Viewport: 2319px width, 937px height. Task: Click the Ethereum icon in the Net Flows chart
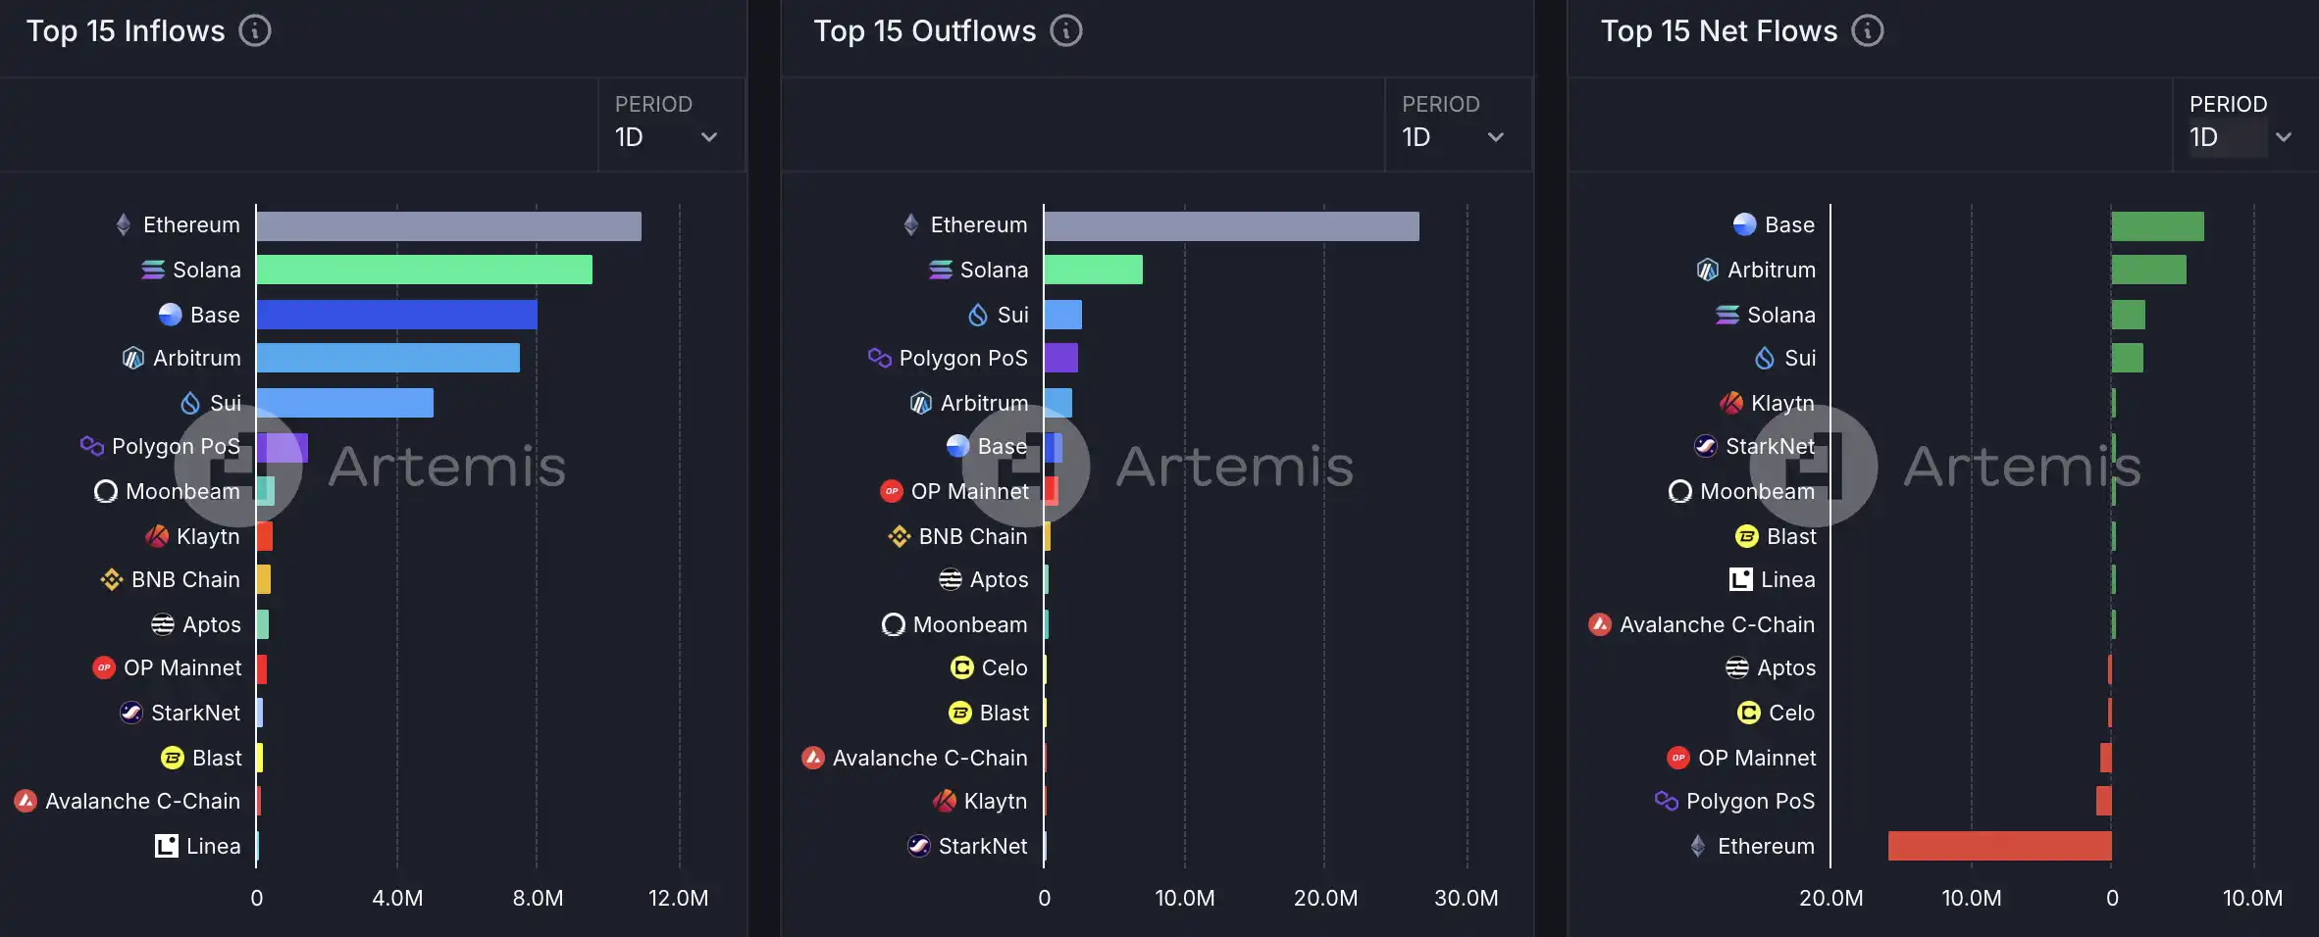point(1698,846)
